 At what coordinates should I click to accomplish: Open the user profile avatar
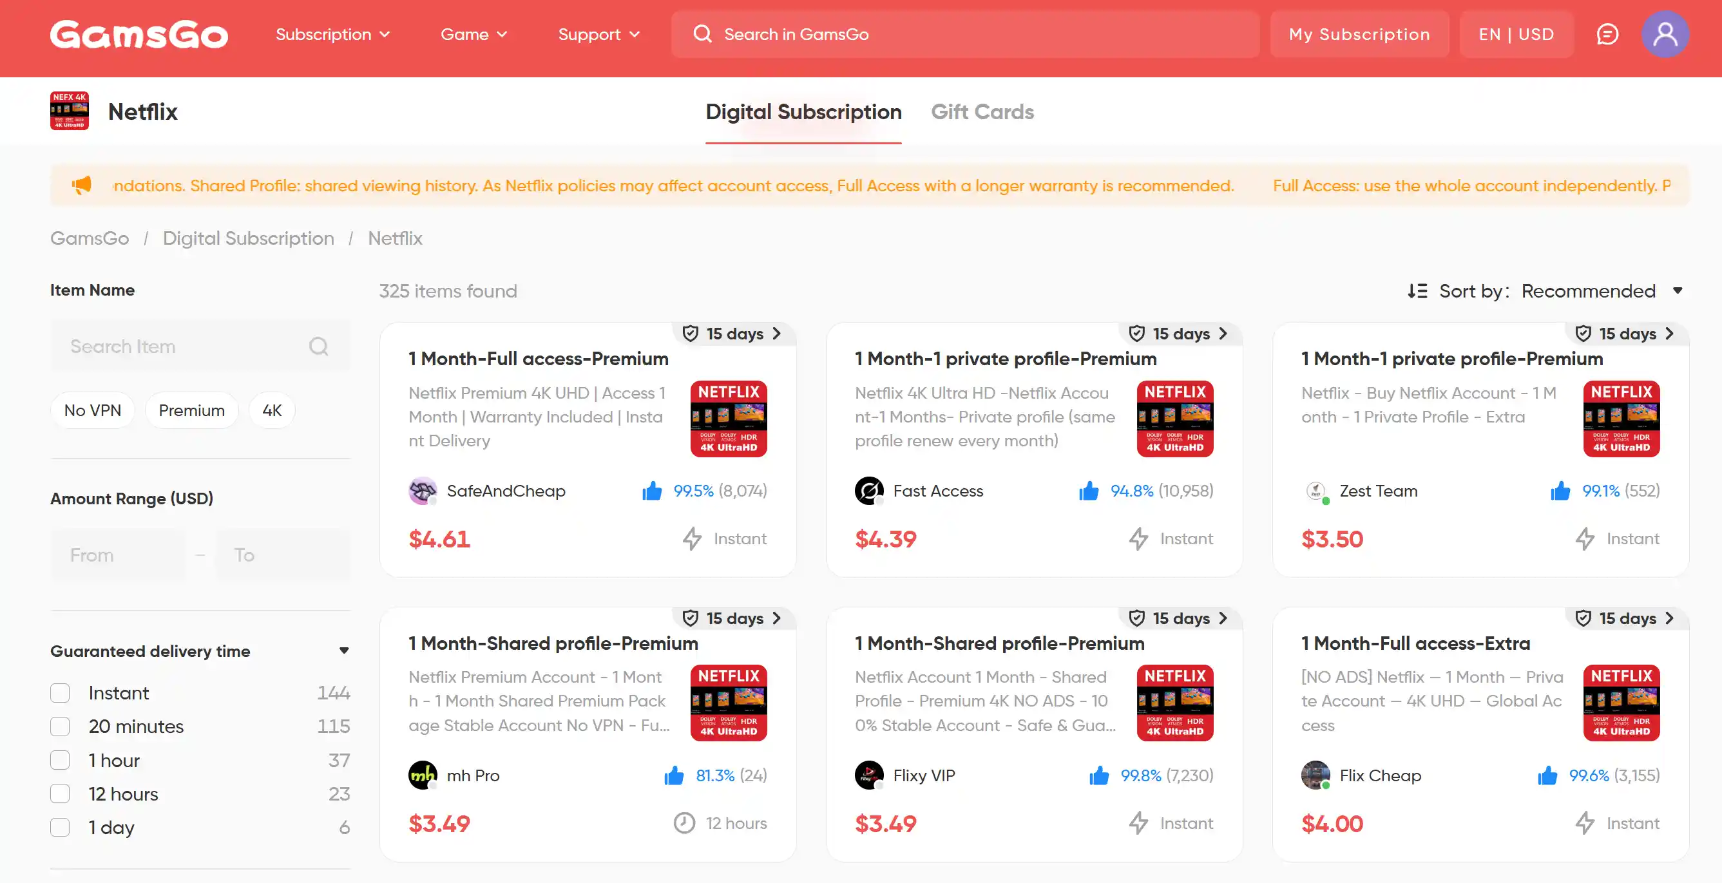[x=1665, y=34]
